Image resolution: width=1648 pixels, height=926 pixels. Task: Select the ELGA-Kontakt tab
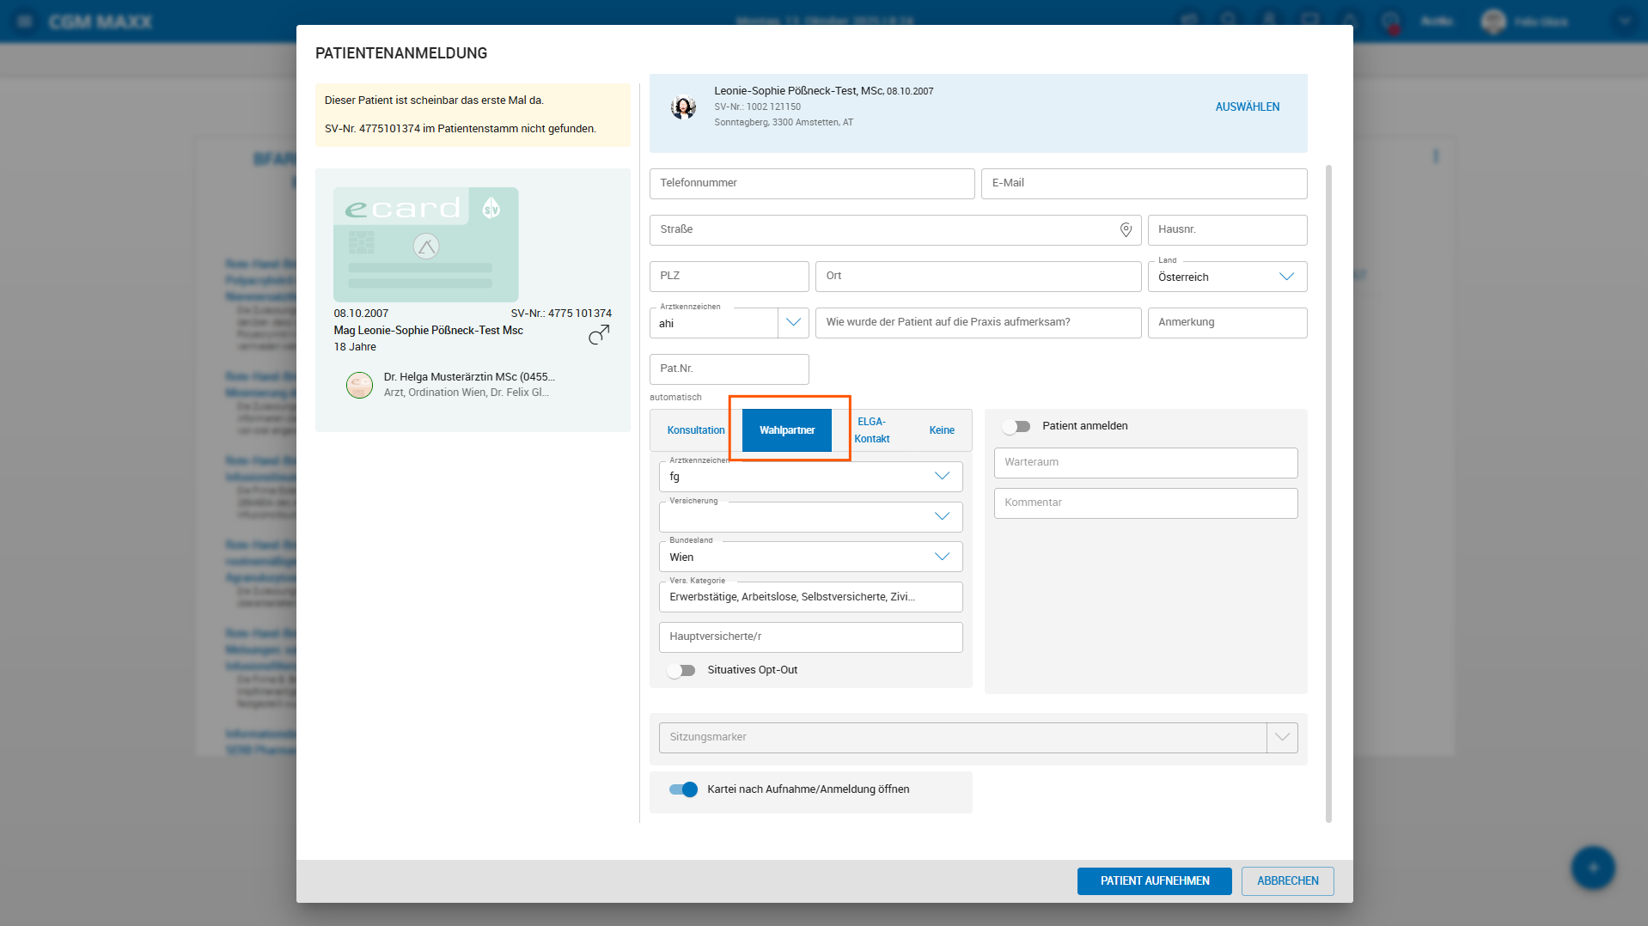(871, 430)
